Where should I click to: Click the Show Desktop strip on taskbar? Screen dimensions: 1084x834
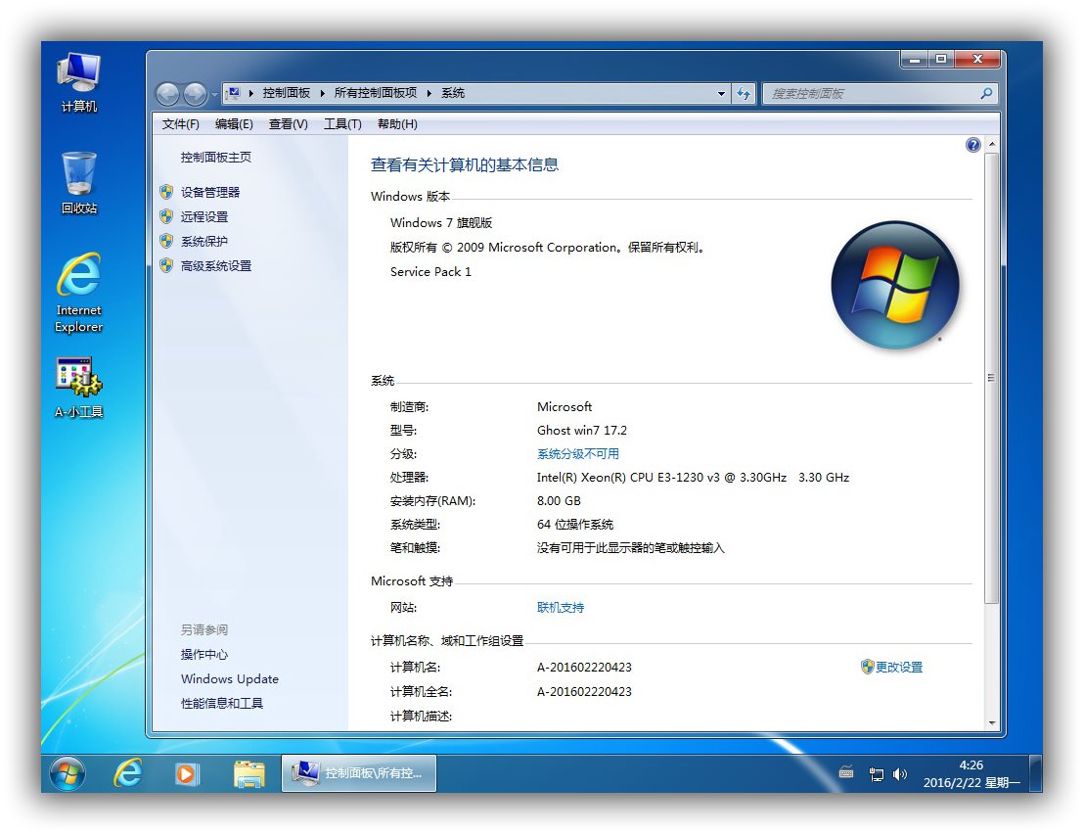(1036, 773)
